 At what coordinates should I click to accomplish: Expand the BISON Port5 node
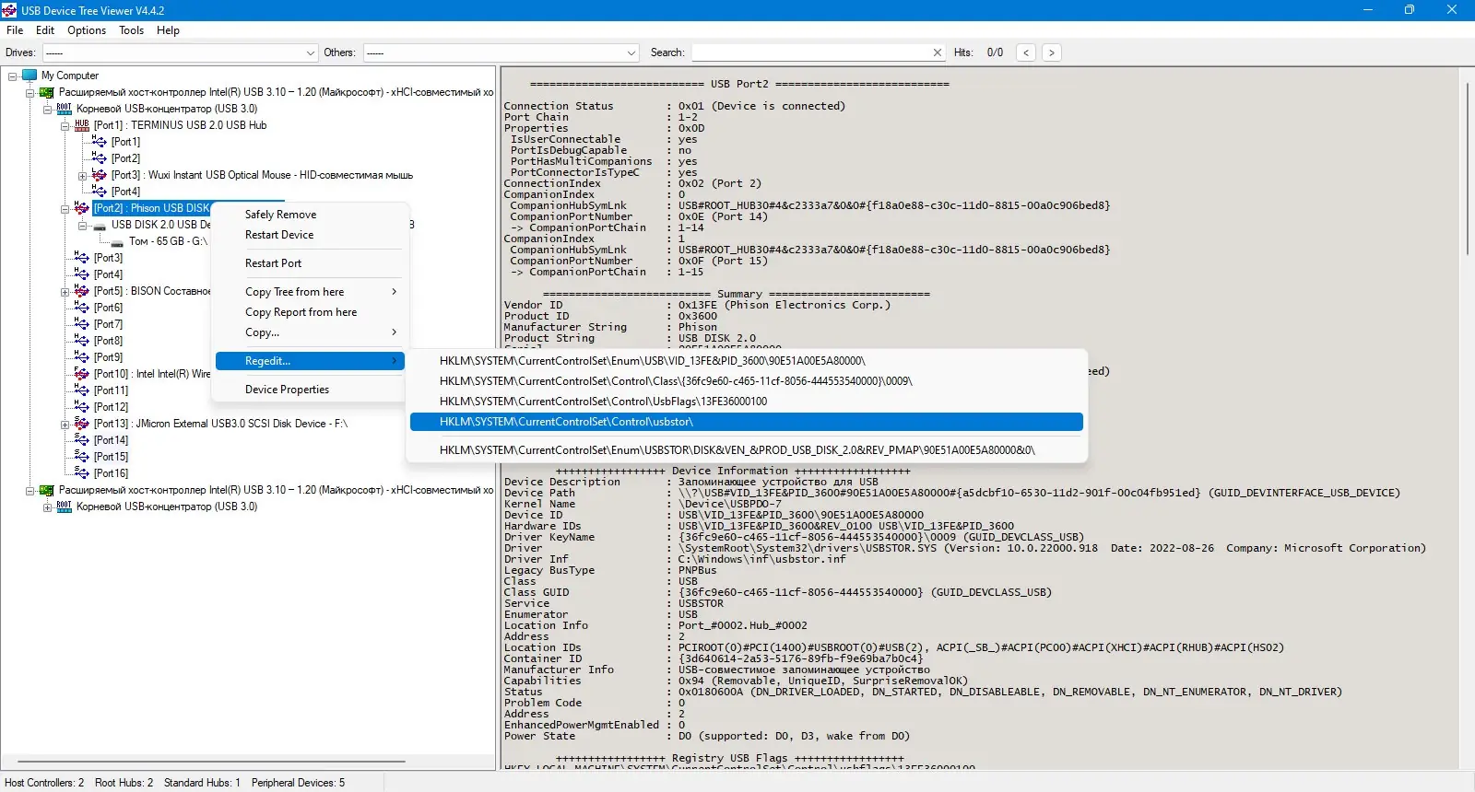point(65,292)
